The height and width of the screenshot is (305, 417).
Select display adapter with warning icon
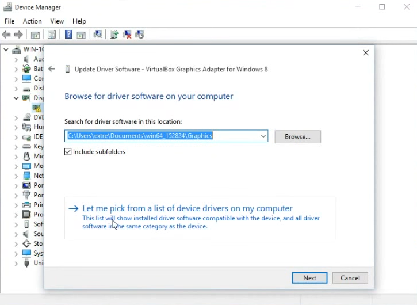(x=37, y=108)
